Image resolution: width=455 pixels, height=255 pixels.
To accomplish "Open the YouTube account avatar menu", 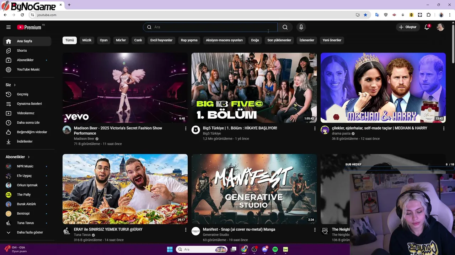I will (x=440, y=27).
